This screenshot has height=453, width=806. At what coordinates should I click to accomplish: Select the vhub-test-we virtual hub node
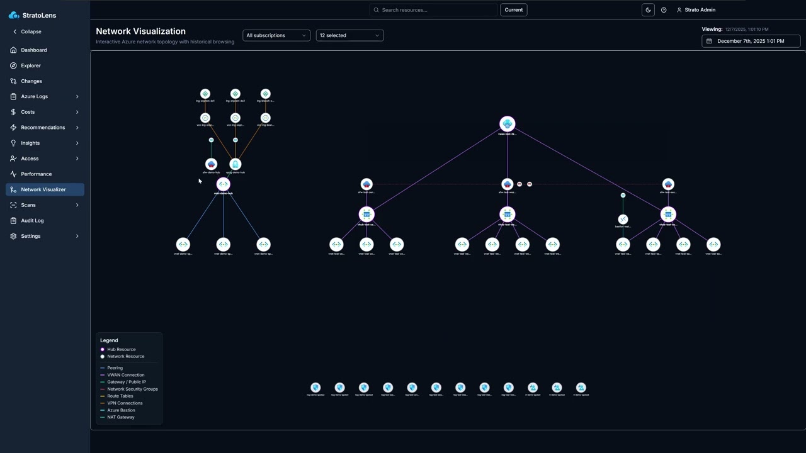point(508,215)
